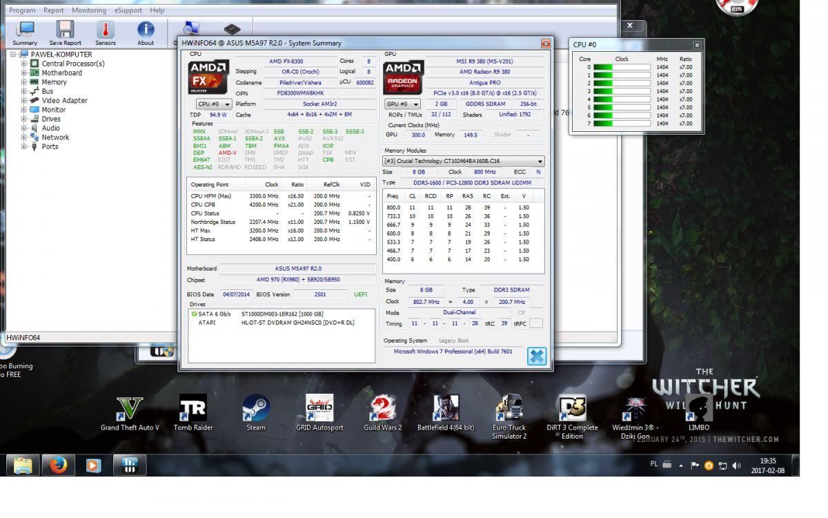Open the Grand Theft Auto V shortcut
Screen dimensions: 828x518
click(x=130, y=408)
